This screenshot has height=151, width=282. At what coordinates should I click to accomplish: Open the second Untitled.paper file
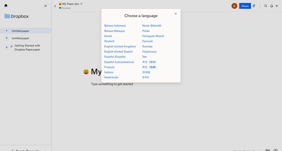pos(26,38)
